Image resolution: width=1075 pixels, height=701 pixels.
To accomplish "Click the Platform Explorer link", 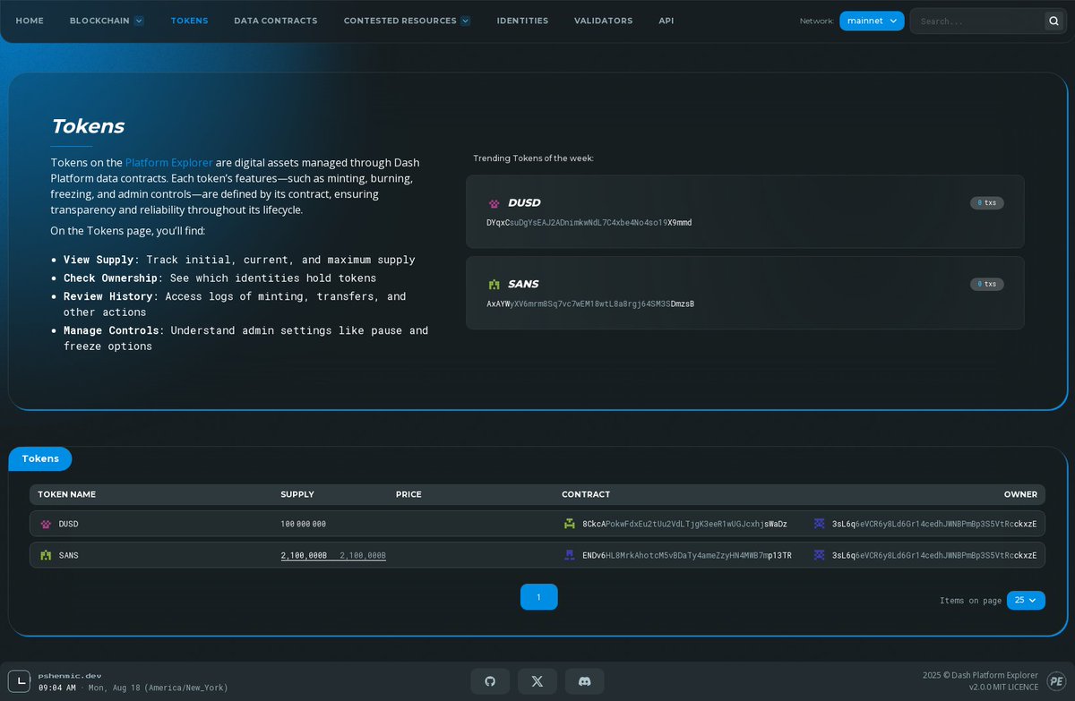I will (x=169, y=162).
